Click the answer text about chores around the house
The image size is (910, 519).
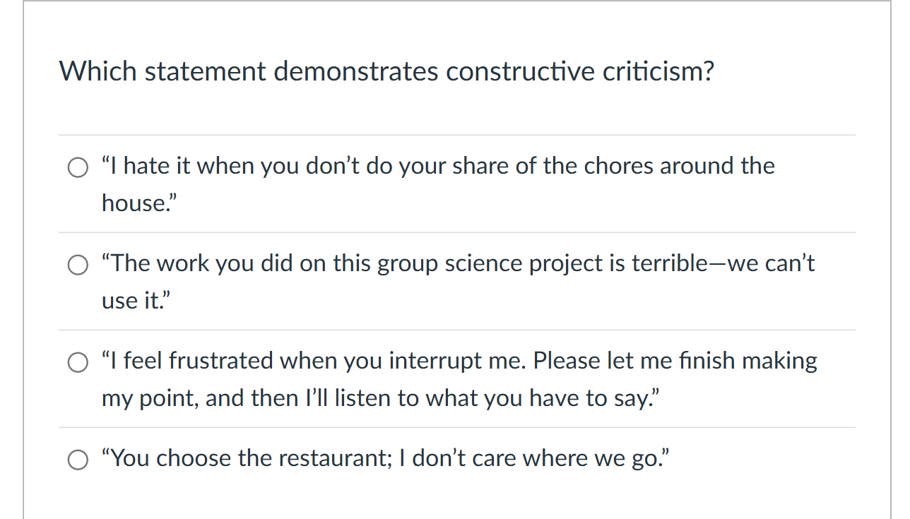[x=438, y=166]
